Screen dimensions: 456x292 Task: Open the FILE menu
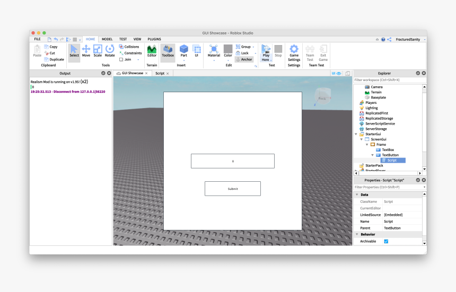click(x=37, y=39)
